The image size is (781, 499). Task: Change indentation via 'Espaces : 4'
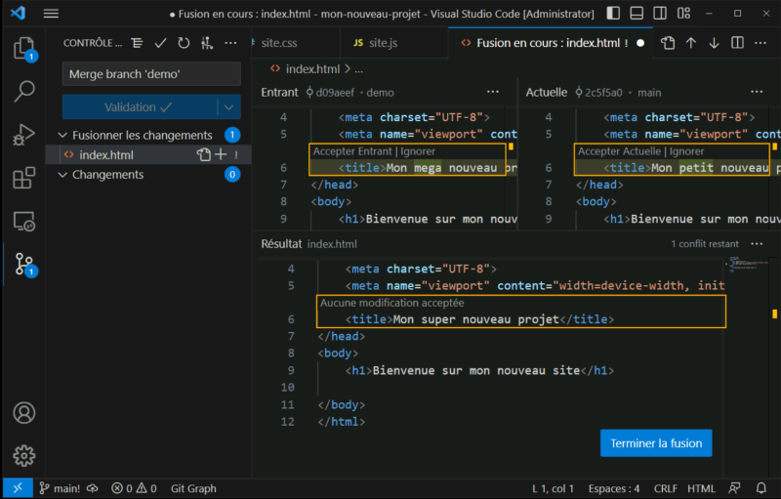coord(614,488)
